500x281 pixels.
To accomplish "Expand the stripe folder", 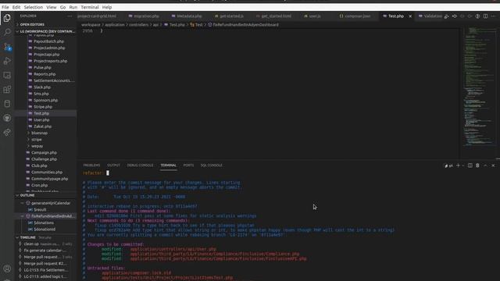I will [x=37, y=140].
